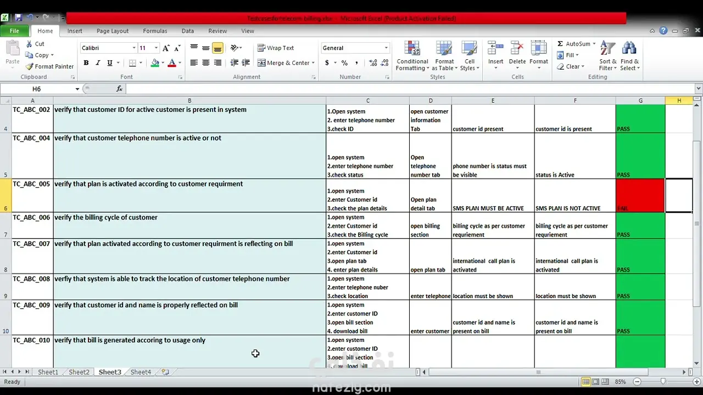Click the Page Layout view icon

click(595, 381)
